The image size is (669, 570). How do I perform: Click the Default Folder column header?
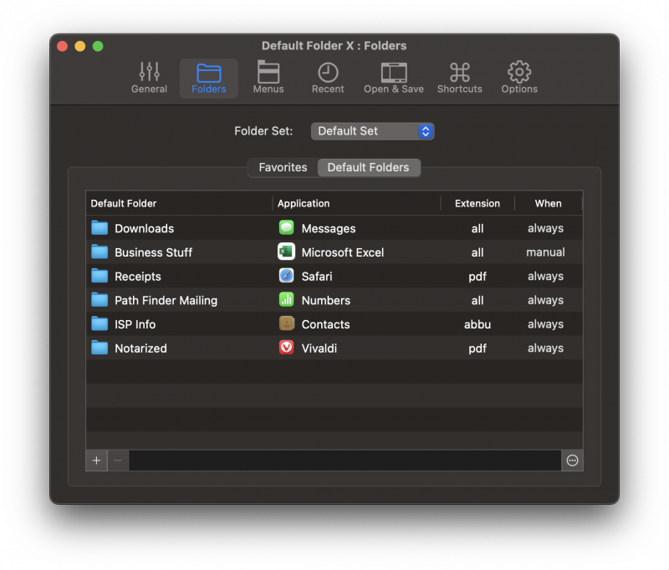tap(179, 203)
